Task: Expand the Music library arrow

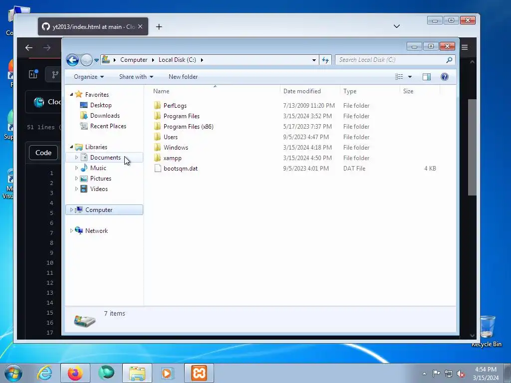Action: tap(76, 168)
